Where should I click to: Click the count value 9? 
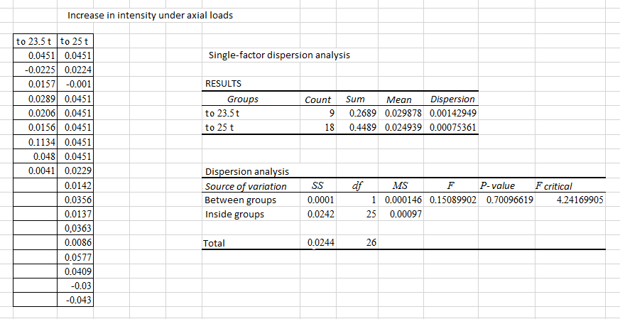(332, 113)
